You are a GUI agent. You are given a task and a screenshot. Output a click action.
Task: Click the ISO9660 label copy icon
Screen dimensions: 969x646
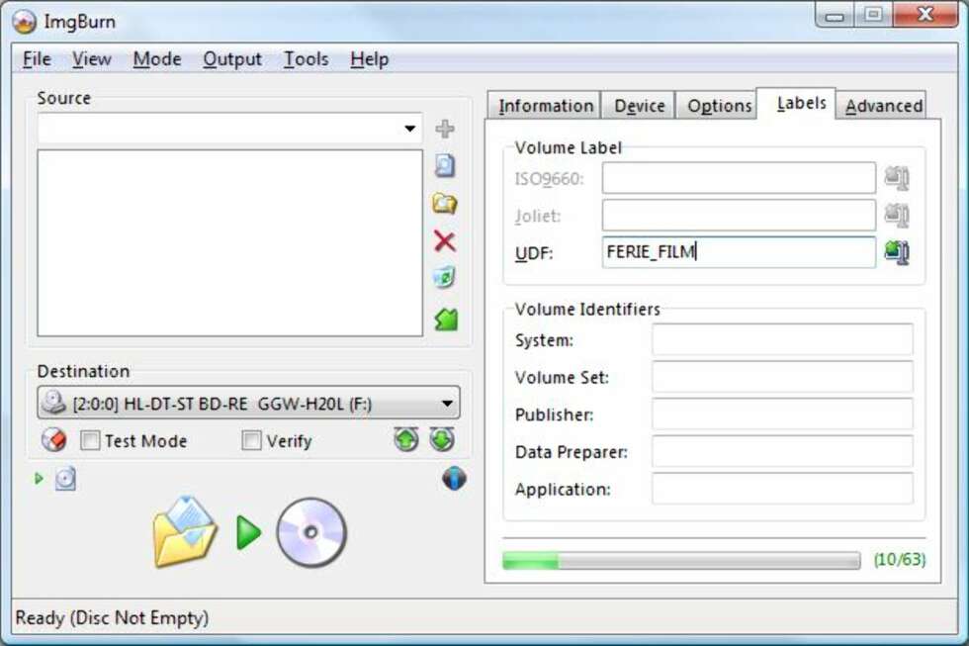897,178
